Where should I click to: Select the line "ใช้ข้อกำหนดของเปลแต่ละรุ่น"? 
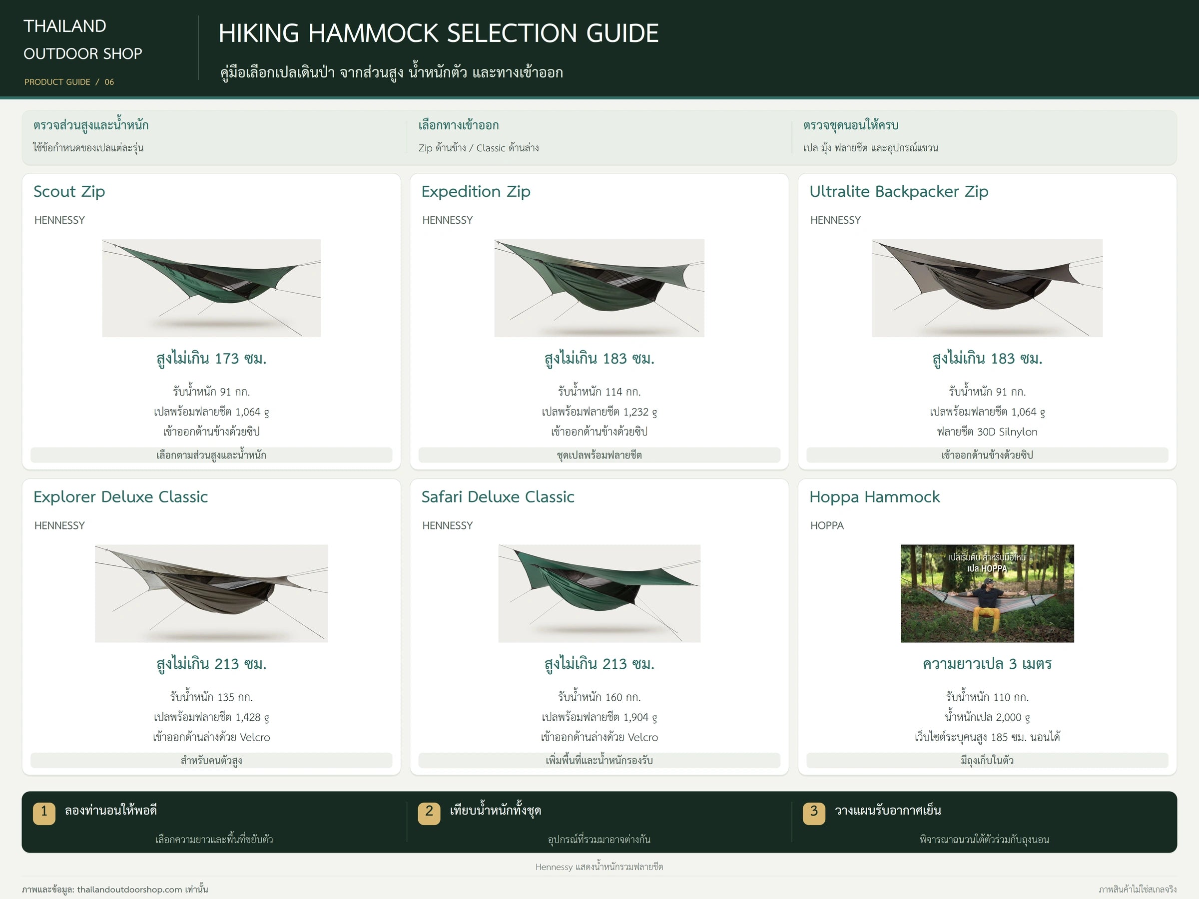88,148
